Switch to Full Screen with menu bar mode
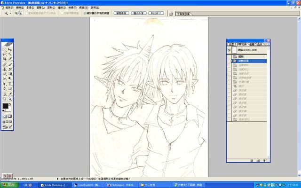Screen dimensions: 301x188 click(8, 122)
